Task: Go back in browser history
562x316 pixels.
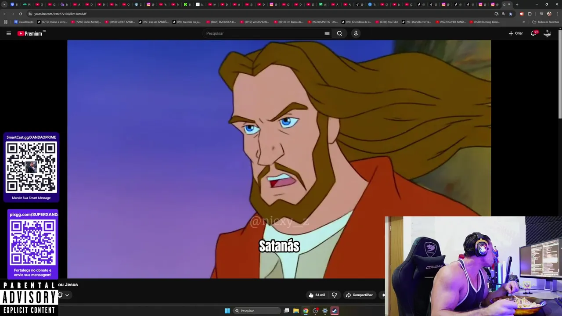Action: pyautogui.click(x=5, y=14)
